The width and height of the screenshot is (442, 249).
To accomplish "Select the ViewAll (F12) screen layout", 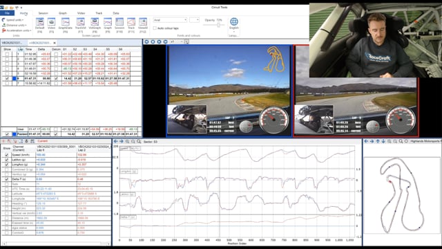I will (x=143, y=25).
